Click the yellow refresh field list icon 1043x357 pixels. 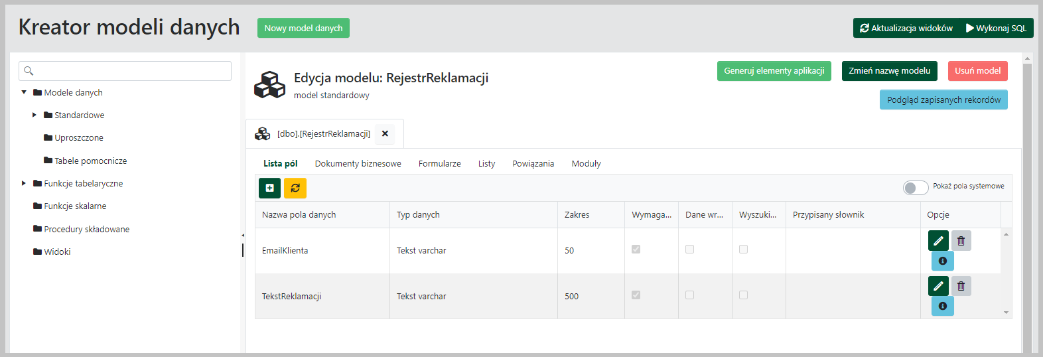click(295, 188)
